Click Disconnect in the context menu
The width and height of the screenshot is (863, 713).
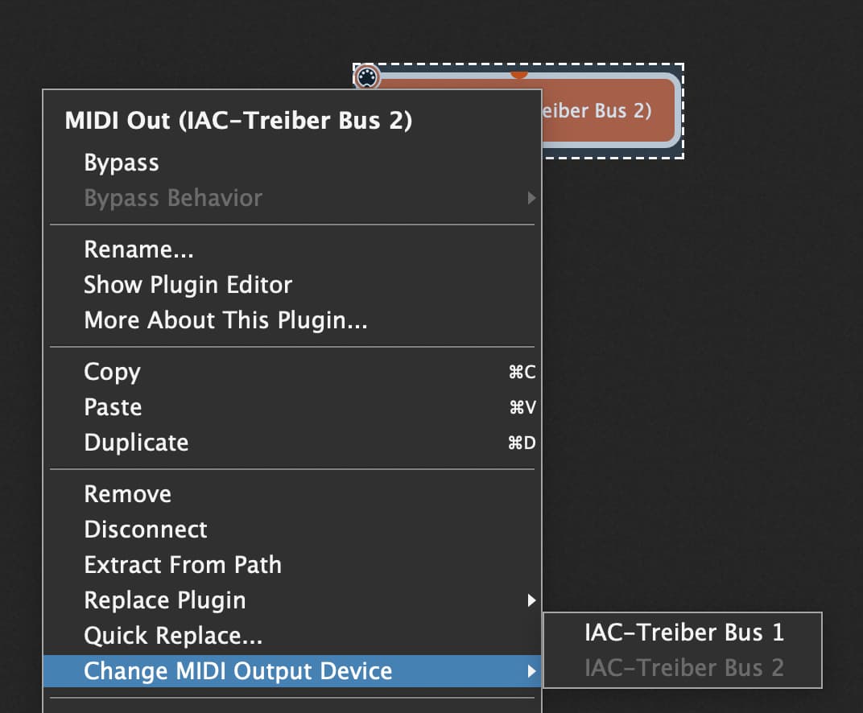[x=146, y=530]
